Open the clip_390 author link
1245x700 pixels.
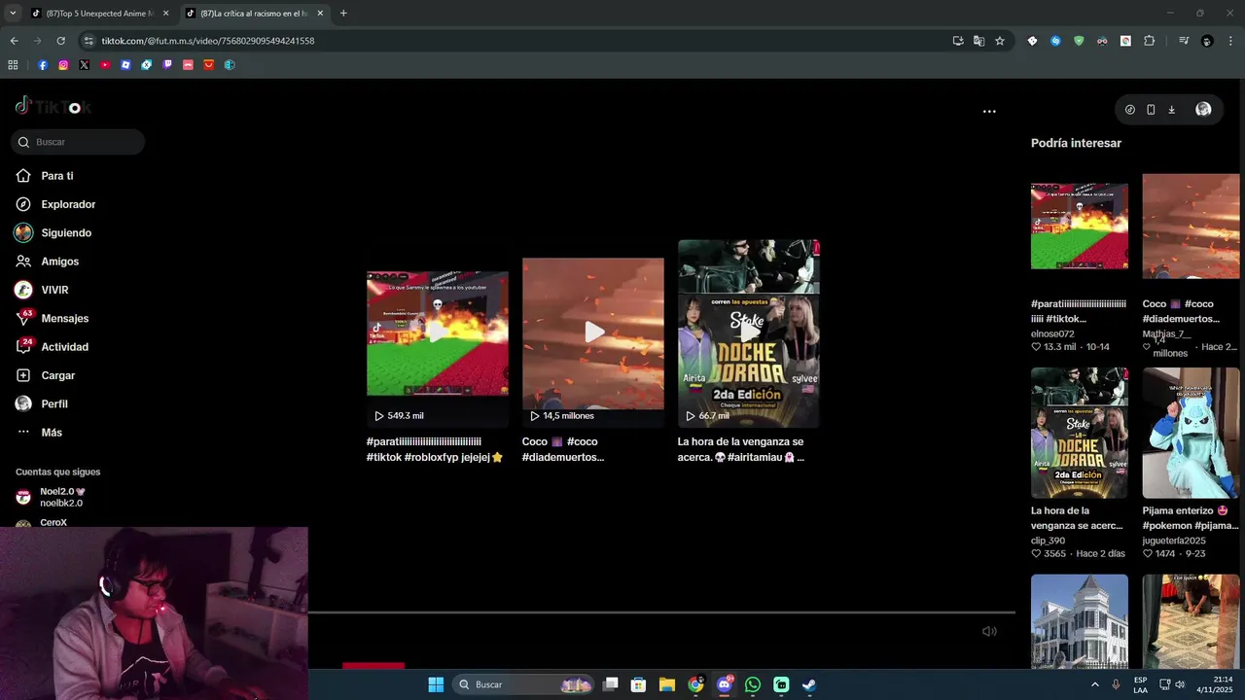[x=1048, y=541]
